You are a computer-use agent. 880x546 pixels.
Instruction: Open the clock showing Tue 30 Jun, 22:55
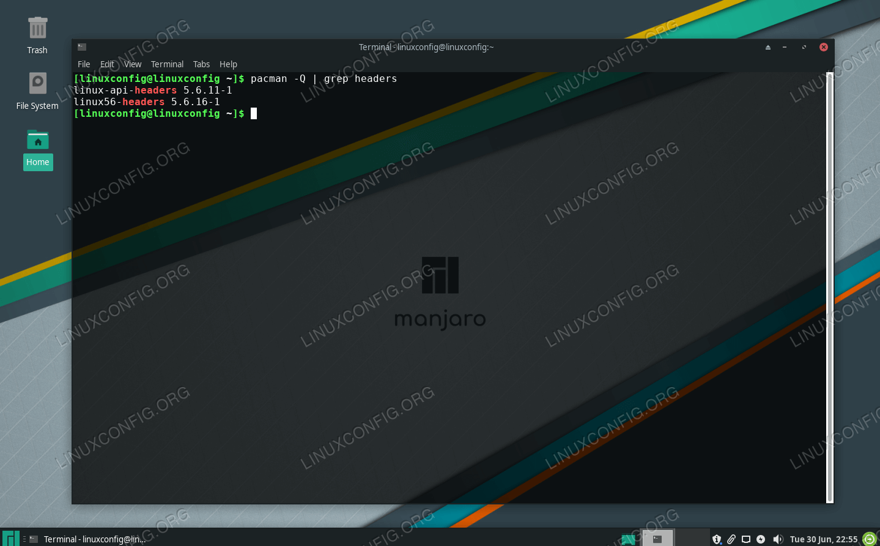pos(824,539)
